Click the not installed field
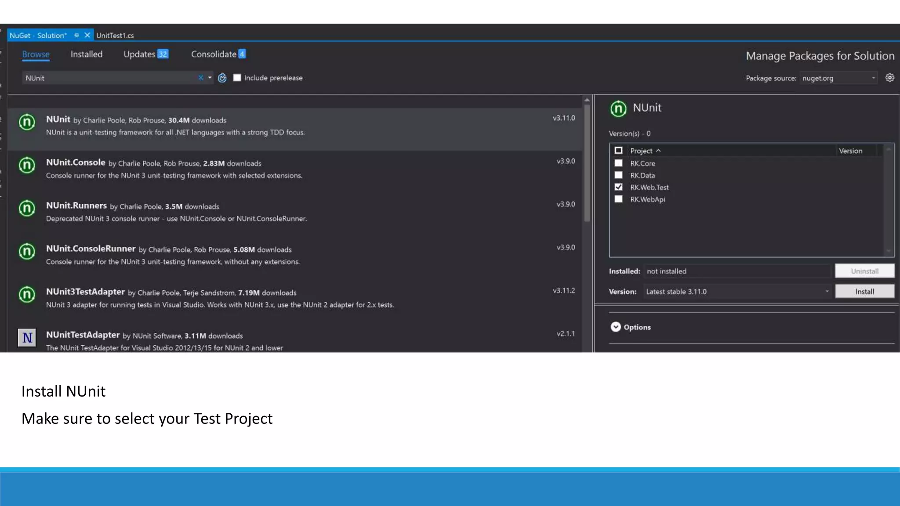The image size is (900, 506). click(737, 271)
